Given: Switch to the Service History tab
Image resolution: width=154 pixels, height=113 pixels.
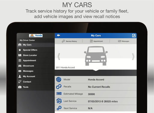Looking at the screenshot, I should click(69, 41).
